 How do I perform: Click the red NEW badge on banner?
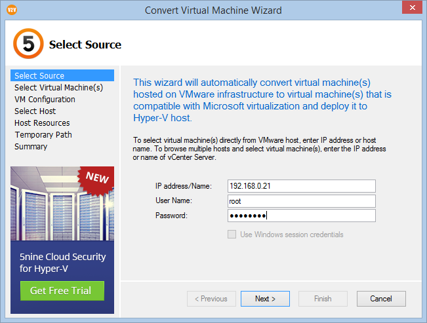[96, 180]
